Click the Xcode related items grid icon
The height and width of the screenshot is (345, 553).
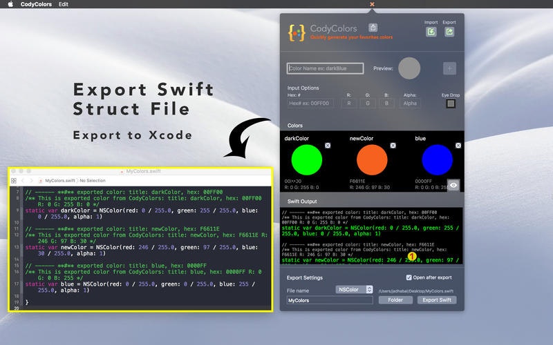tap(14, 181)
